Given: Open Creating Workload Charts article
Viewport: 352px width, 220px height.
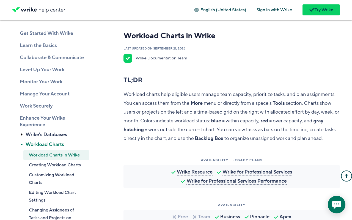Looking at the screenshot, I should pos(55,165).
